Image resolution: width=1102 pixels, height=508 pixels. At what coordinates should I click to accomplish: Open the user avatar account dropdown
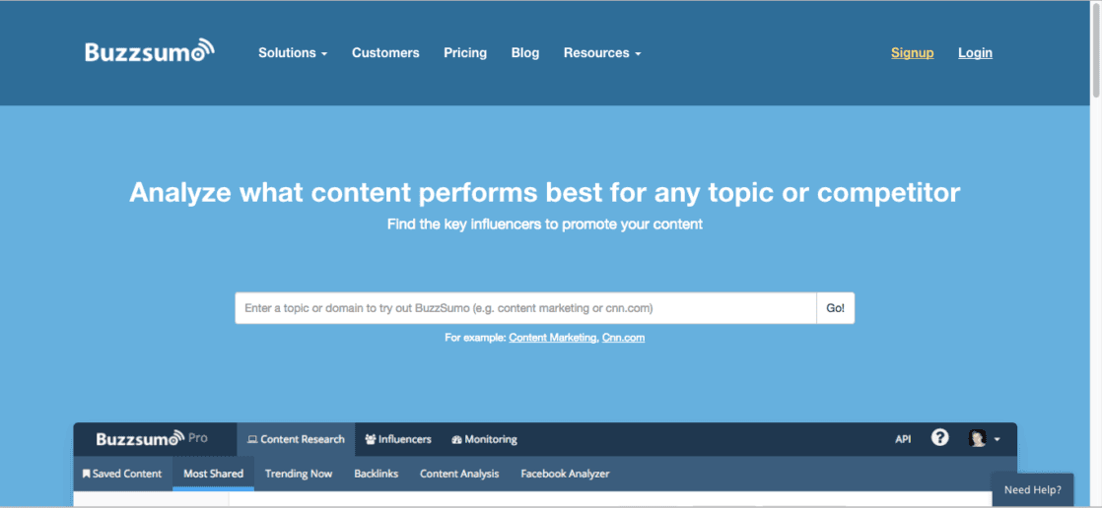pyautogui.click(x=984, y=439)
